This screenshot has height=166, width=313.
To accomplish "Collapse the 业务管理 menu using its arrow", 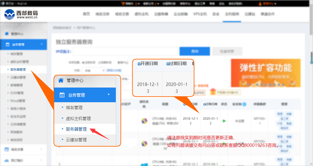I will 109,94.
